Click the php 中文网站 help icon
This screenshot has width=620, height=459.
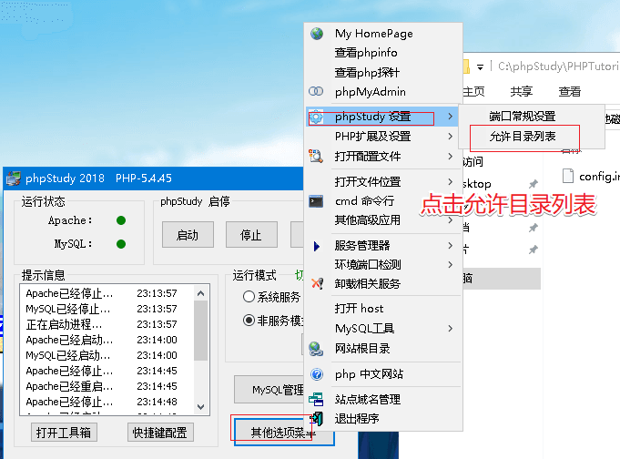[317, 374]
